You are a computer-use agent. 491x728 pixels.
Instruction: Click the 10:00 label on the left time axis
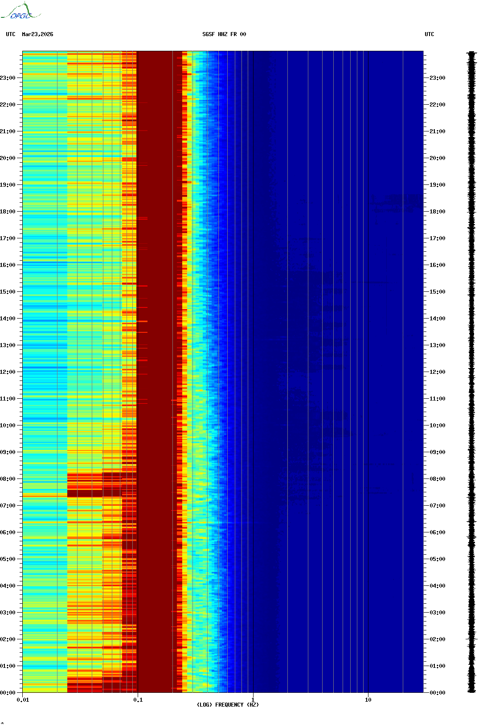pyautogui.click(x=8, y=425)
